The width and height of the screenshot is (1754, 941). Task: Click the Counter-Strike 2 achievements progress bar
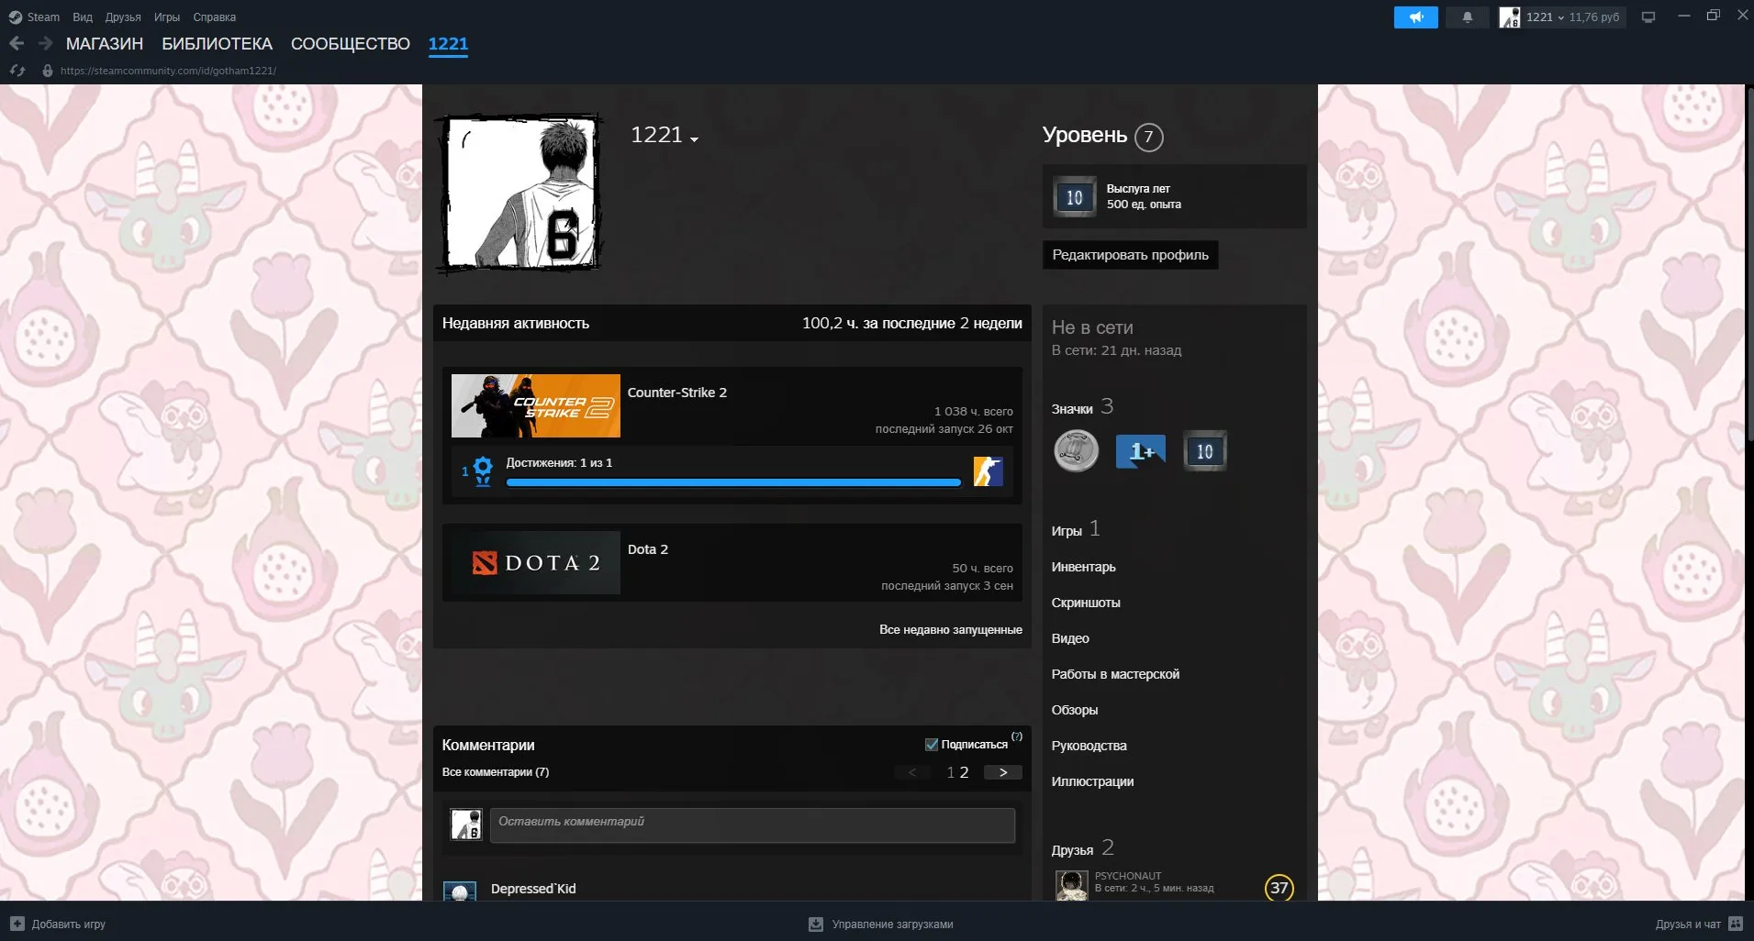click(x=733, y=482)
